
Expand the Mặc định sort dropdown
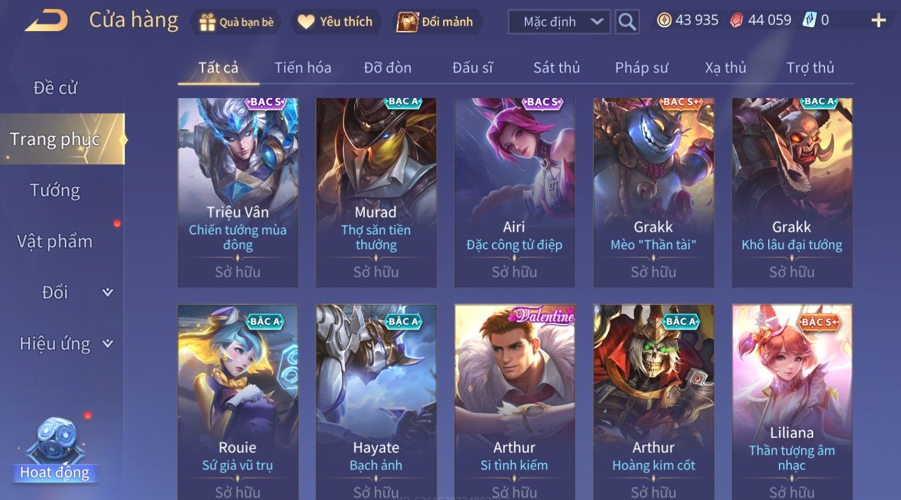point(559,22)
